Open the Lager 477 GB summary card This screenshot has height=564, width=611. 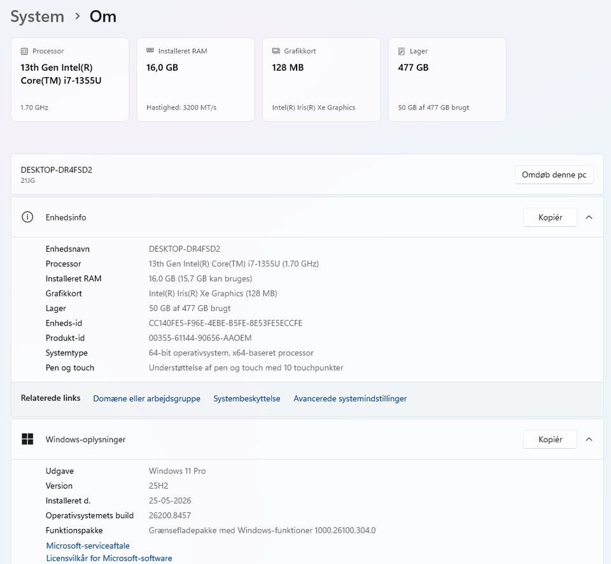point(447,80)
